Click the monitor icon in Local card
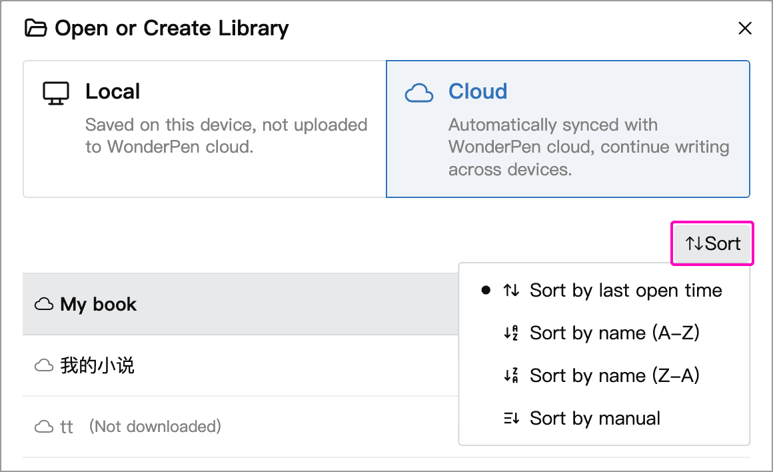This screenshot has height=472, width=773. pyautogui.click(x=56, y=93)
